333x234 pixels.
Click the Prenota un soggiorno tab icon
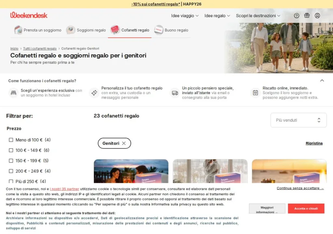pyautogui.click(x=18, y=30)
